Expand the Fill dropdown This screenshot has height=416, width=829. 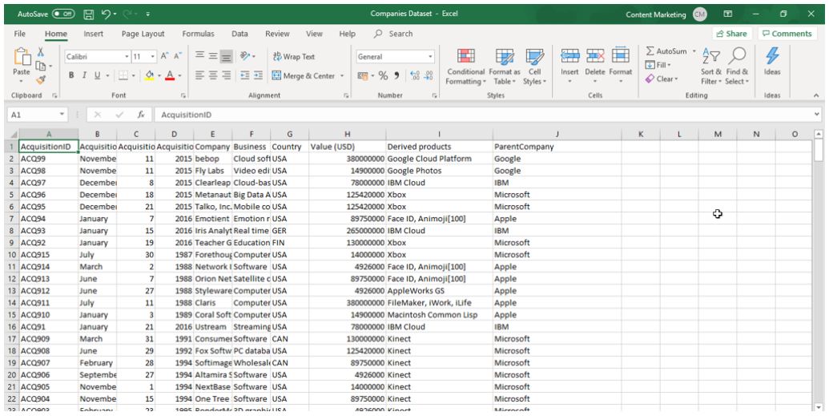(x=668, y=65)
